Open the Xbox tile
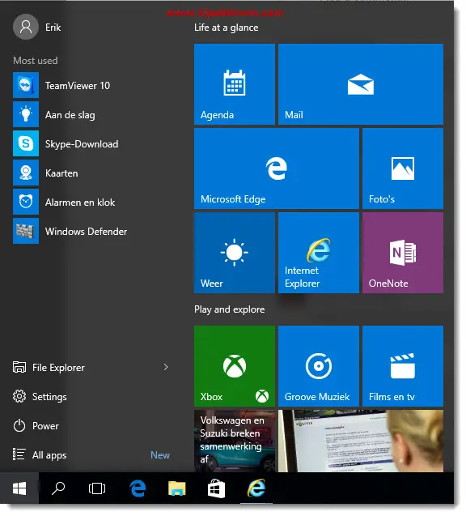This screenshot has width=466, height=516. coord(235,366)
